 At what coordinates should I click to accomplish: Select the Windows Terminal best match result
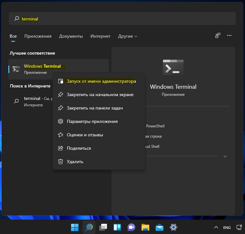(x=59, y=69)
